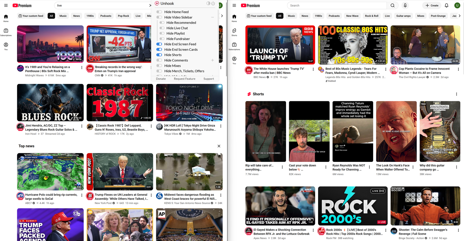Close the Top news section
This screenshot has height=241, width=464.
click(219, 146)
